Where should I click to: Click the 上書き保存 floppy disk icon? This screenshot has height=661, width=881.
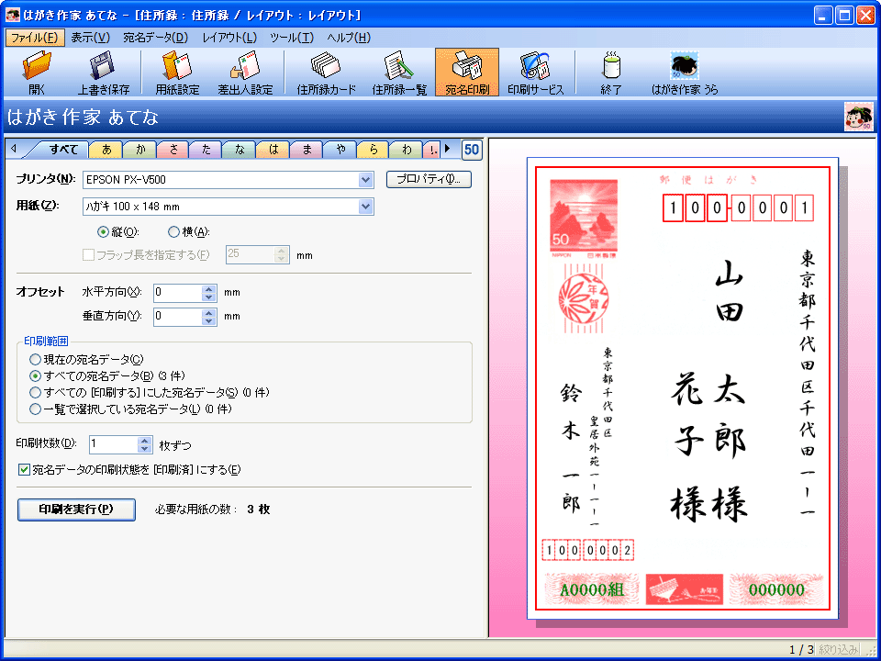pos(104,72)
